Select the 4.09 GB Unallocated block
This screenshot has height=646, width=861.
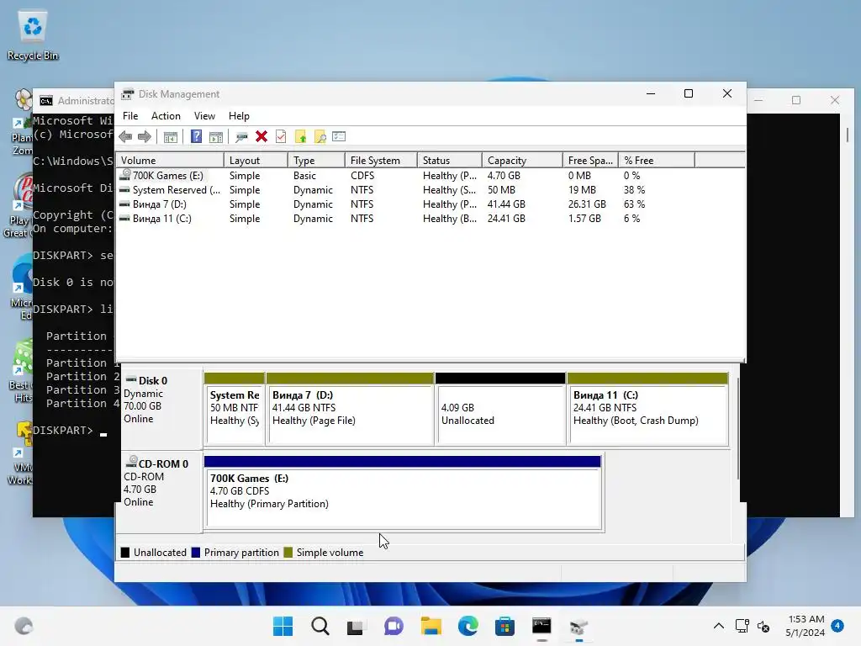[500, 409]
